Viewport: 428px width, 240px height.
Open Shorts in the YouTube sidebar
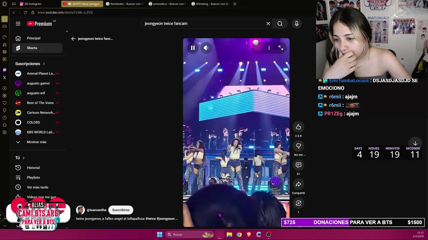37,48
